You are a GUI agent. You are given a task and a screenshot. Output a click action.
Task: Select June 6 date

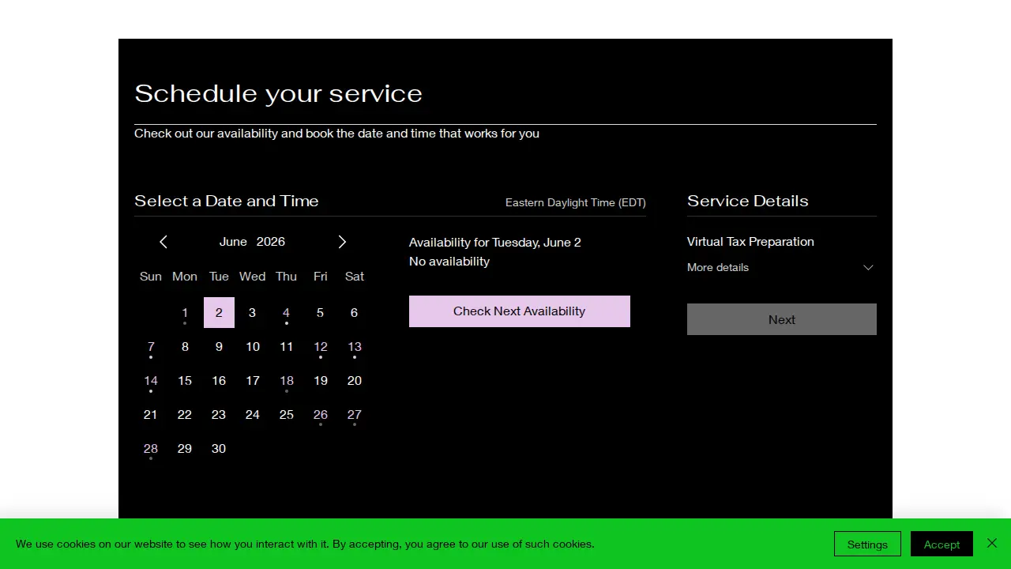coord(354,313)
